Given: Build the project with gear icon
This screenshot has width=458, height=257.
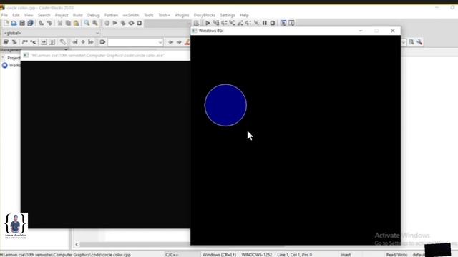Looking at the screenshot, I should (107, 23).
